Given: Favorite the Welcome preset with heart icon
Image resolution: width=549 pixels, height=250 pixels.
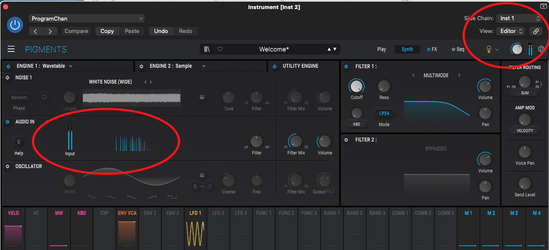Looking at the screenshot, I should 220,49.
